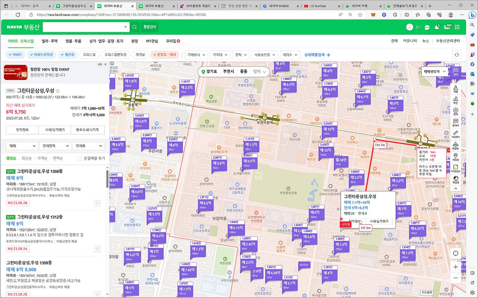The height and width of the screenshot is (298, 478).
Task: Open the 거래방식 dropdown
Action: click(x=196, y=55)
